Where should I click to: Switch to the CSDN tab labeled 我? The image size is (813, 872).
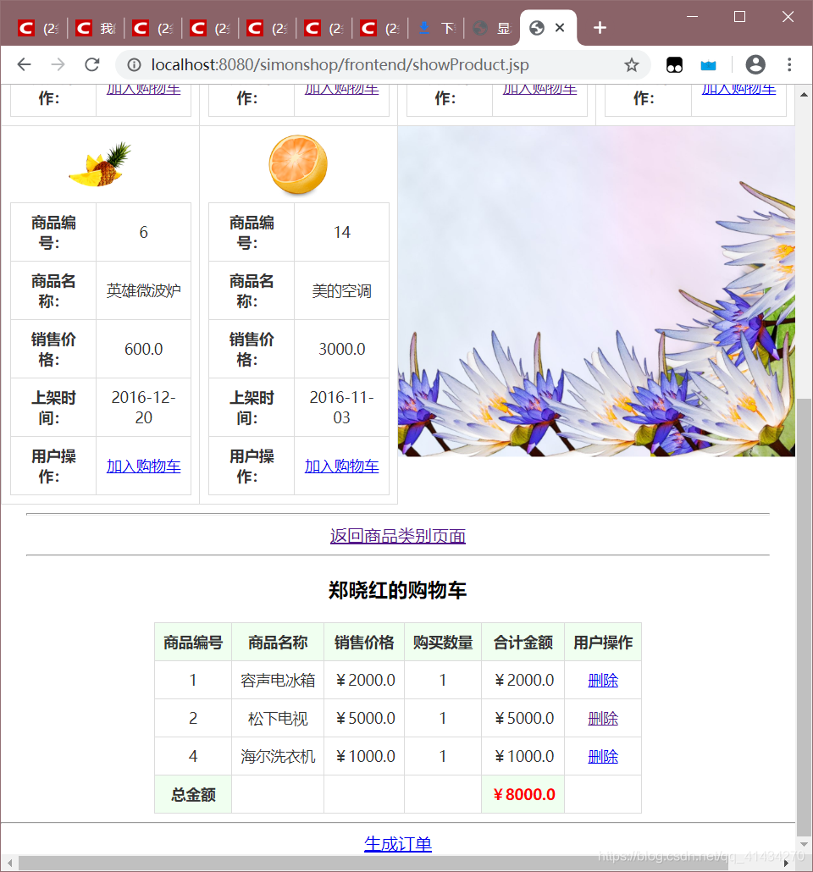click(x=95, y=29)
